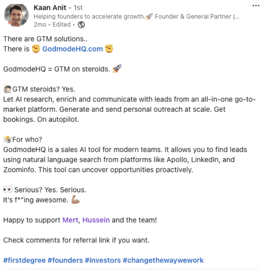Click the rocket emoji in the profile headline
This screenshot has height=270, width=274.
[149, 16]
